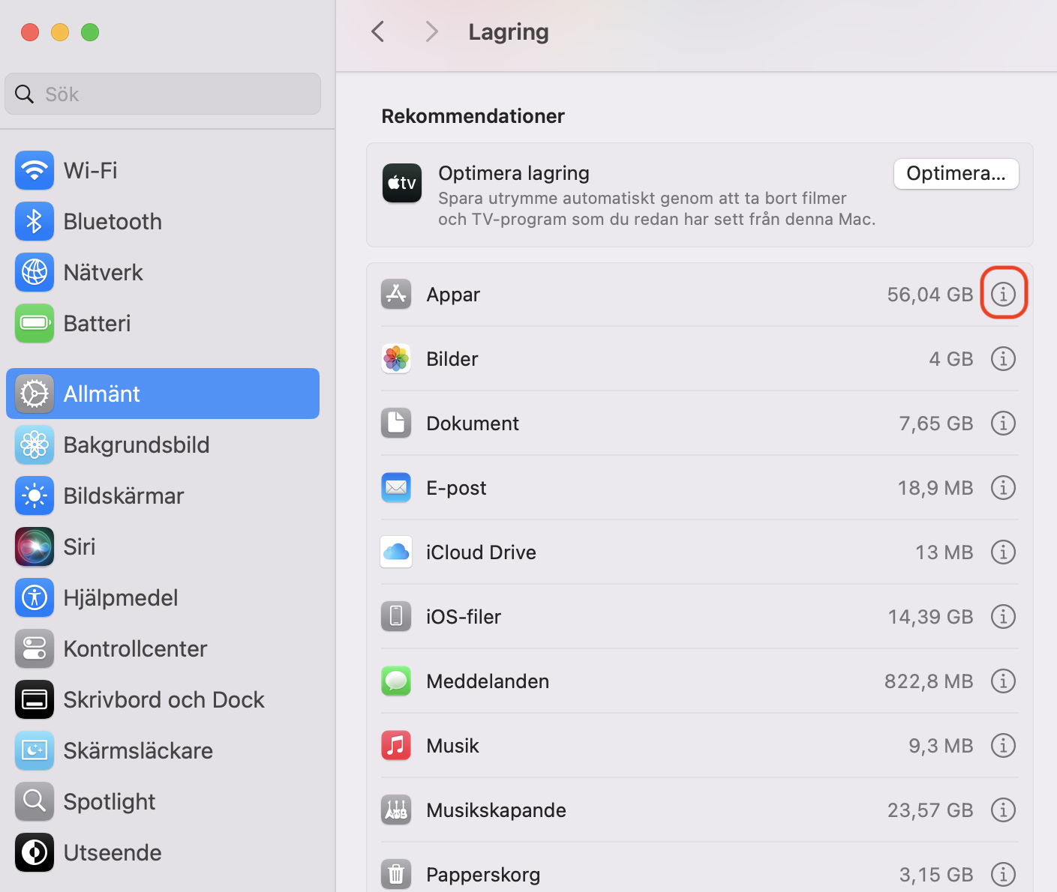Click the Mail E-post icon

point(396,488)
